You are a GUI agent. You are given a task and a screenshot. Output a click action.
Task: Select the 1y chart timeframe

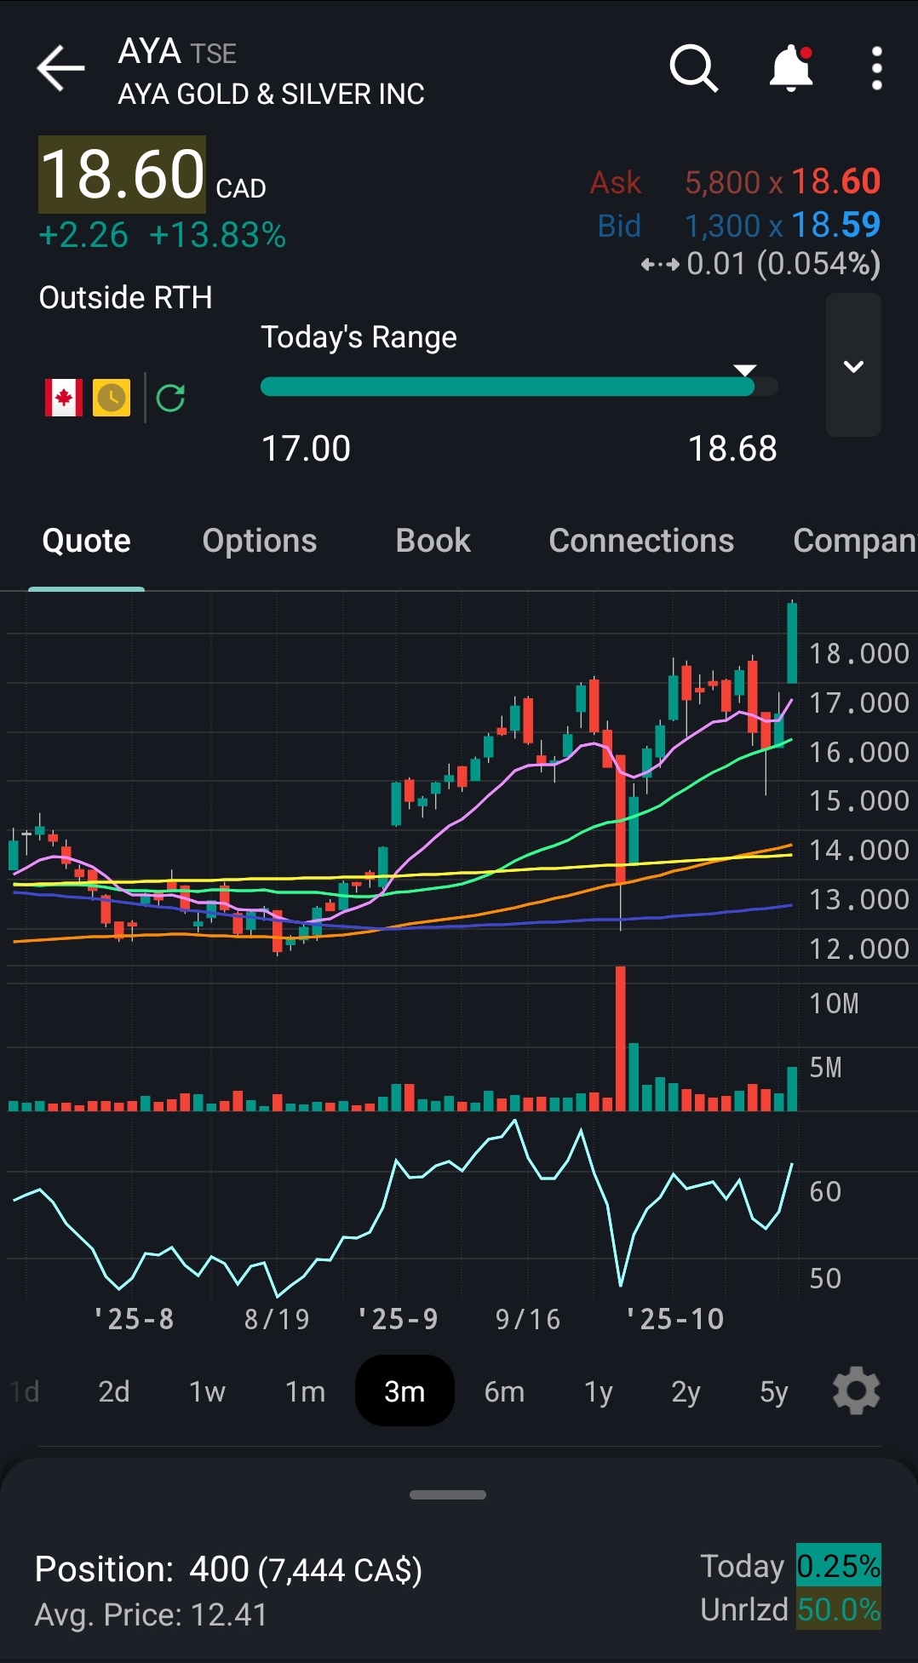pyautogui.click(x=598, y=1391)
